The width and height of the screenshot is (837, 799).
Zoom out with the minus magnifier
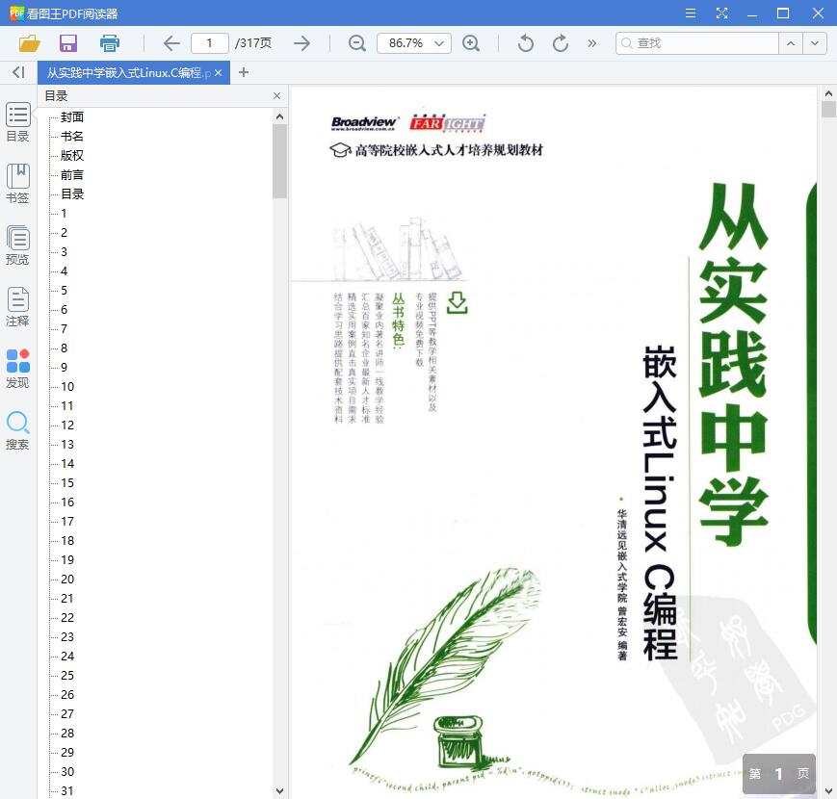[x=356, y=43]
